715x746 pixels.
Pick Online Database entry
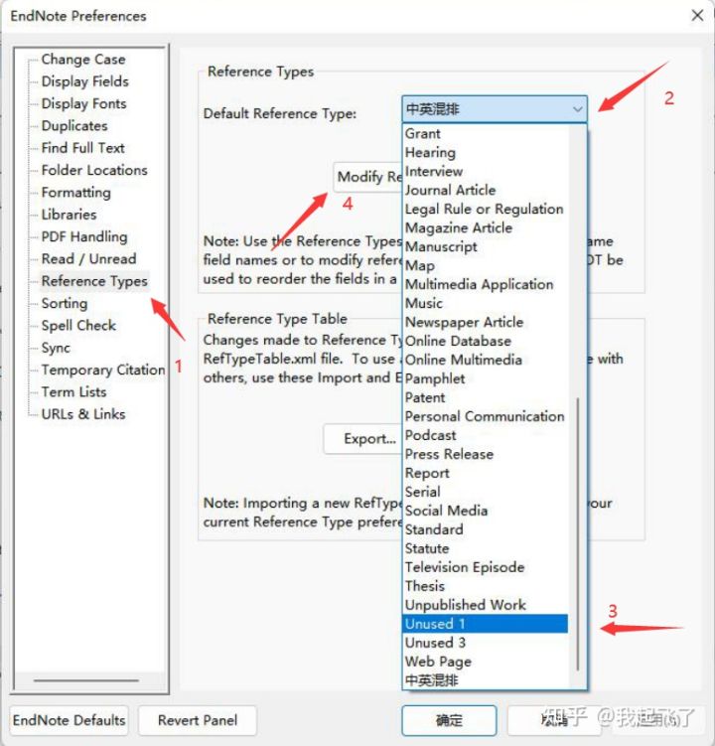(x=486, y=341)
